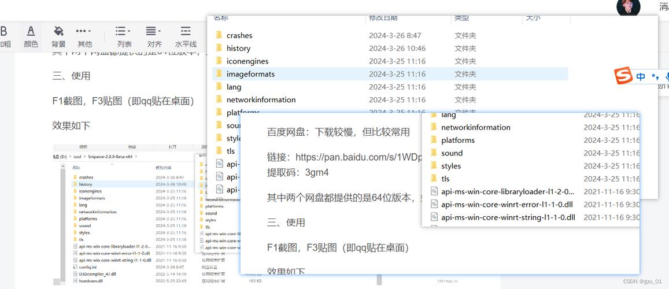
Task: Click the 名称 column header in embedded screenshot
Action: 76,168
